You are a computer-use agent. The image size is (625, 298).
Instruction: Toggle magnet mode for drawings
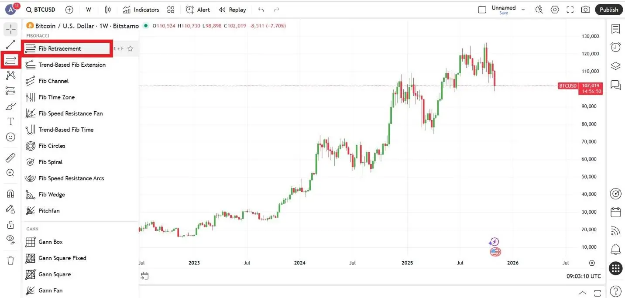point(10,193)
